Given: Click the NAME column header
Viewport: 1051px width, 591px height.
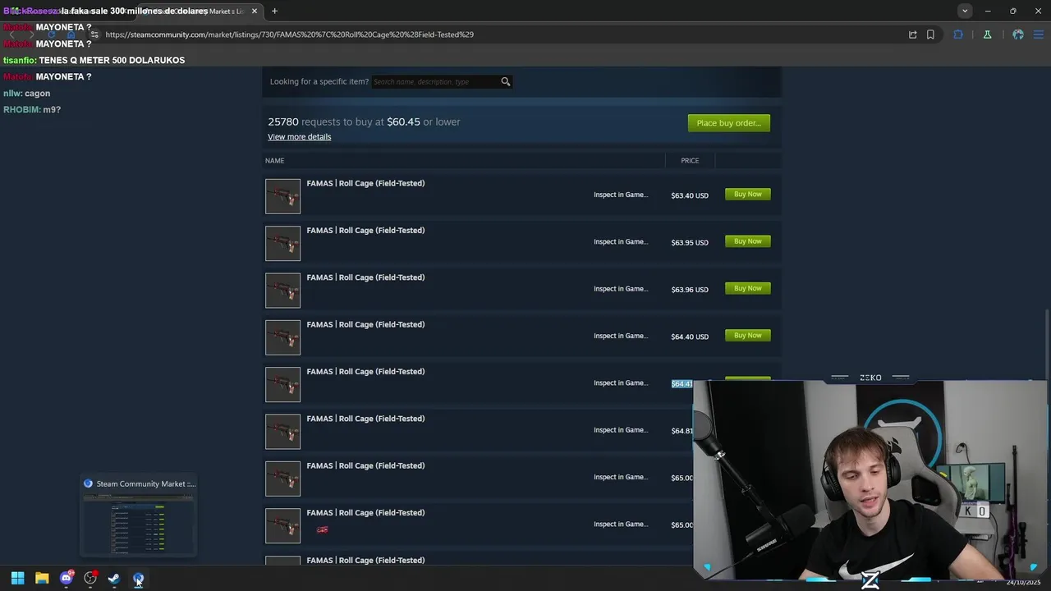Looking at the screenshot, I should coord(274,161).
